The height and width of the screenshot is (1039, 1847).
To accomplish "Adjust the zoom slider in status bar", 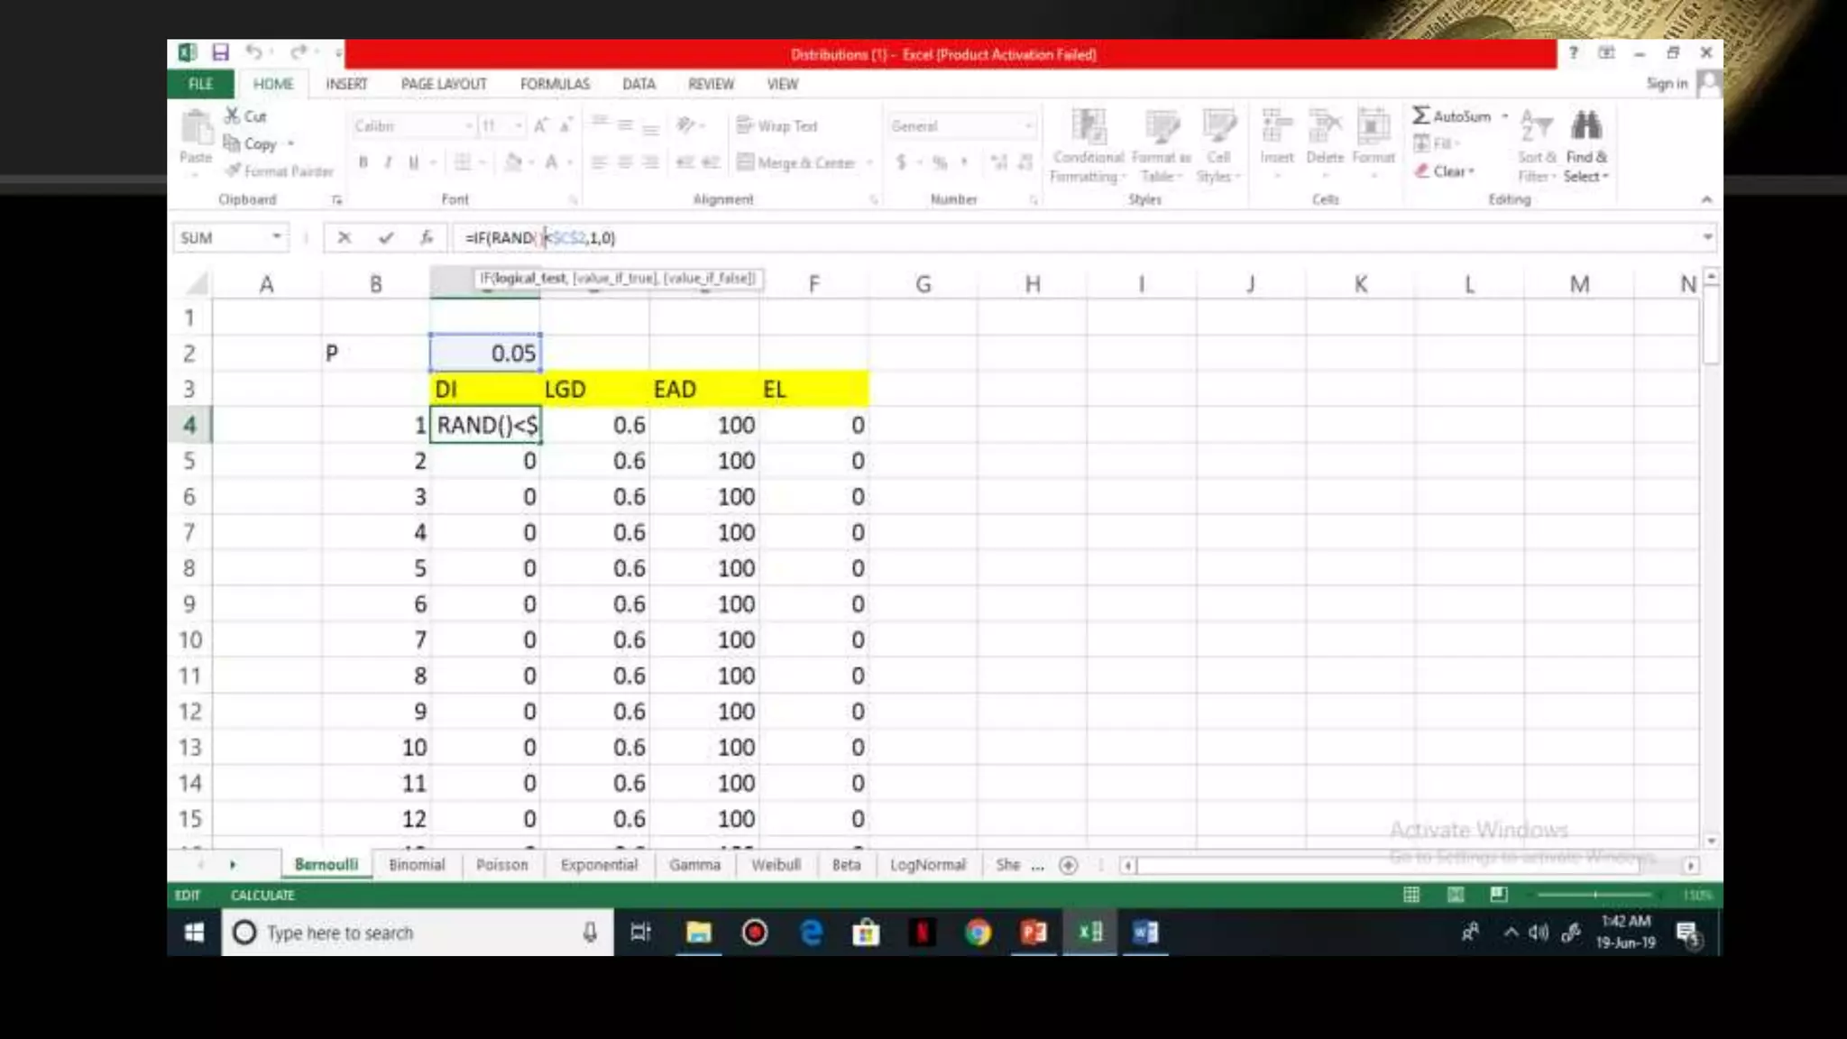I will click(1594, 895).
